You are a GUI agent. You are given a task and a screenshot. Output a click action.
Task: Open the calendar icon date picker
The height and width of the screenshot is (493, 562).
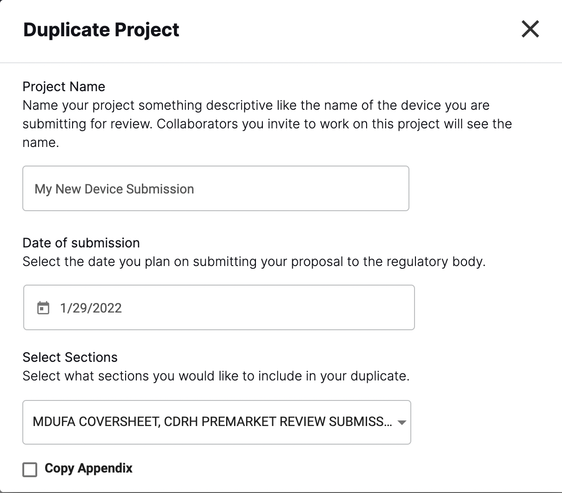click(43, 308)
